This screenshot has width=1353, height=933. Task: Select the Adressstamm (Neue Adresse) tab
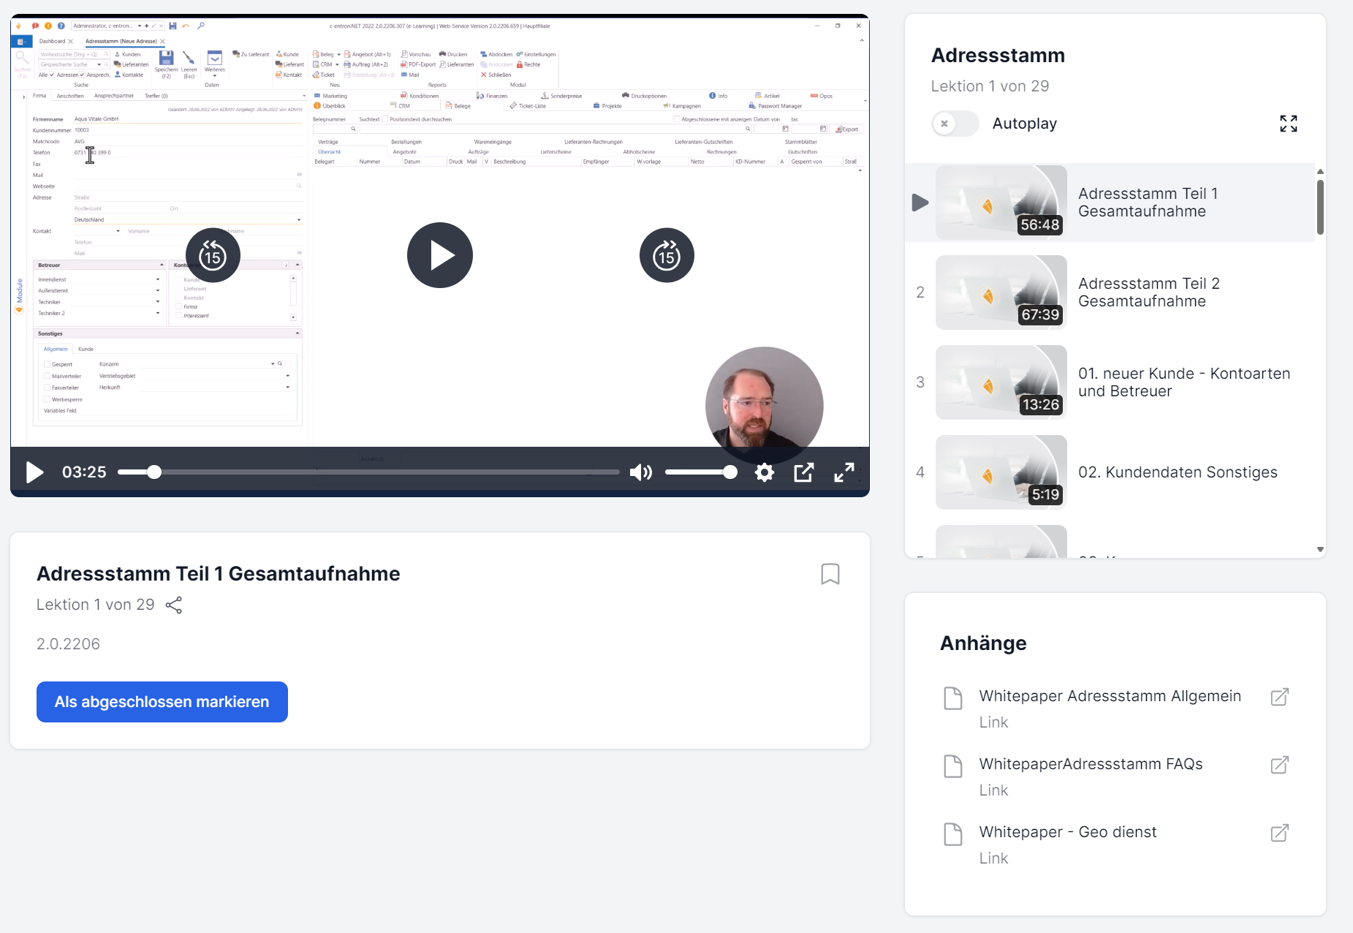click(x=120, y=41)
